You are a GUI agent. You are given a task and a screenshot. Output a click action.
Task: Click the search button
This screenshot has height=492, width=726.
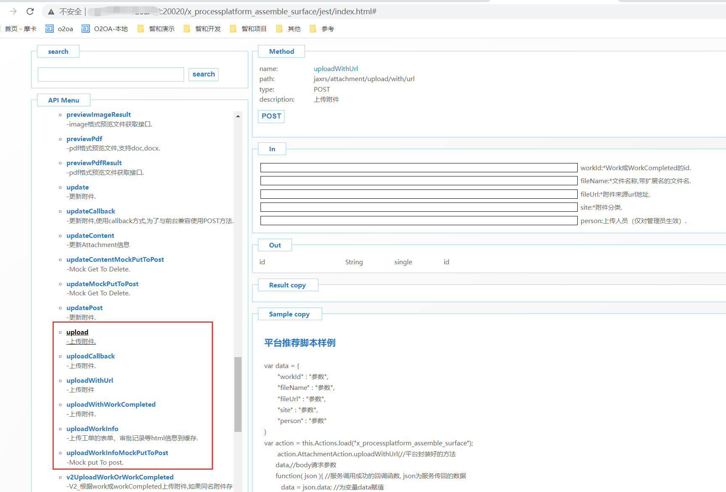[203, 74]
